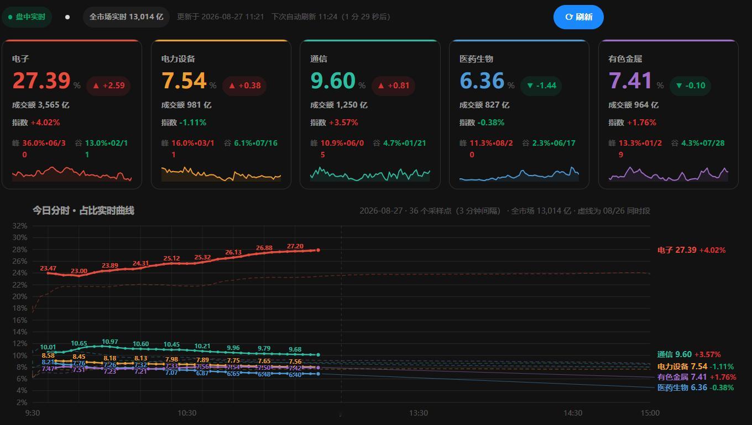
Task: Click the 6.36 percentage in the 医药生物 card
Action: coord(482,81)
